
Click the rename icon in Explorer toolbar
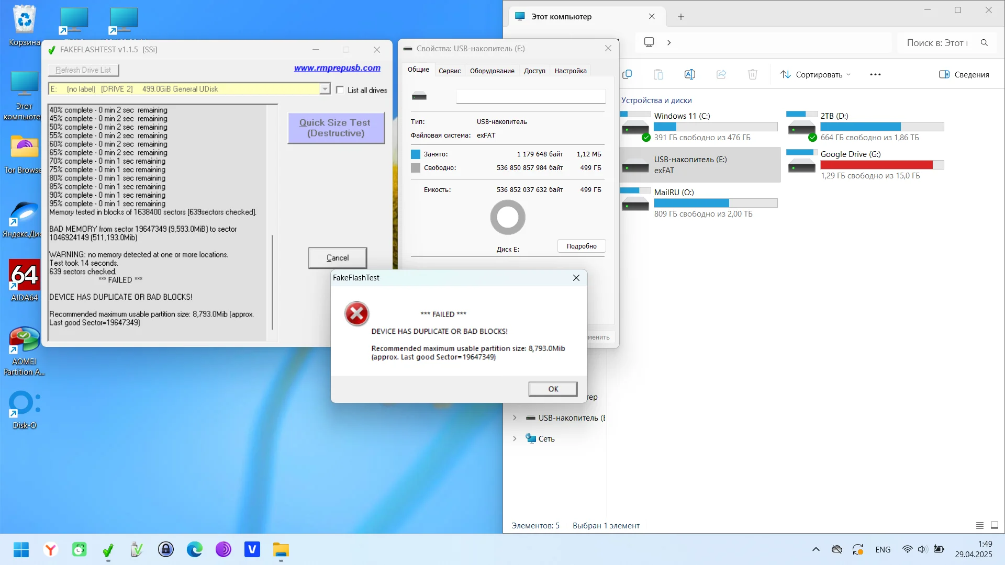(690, 74)
